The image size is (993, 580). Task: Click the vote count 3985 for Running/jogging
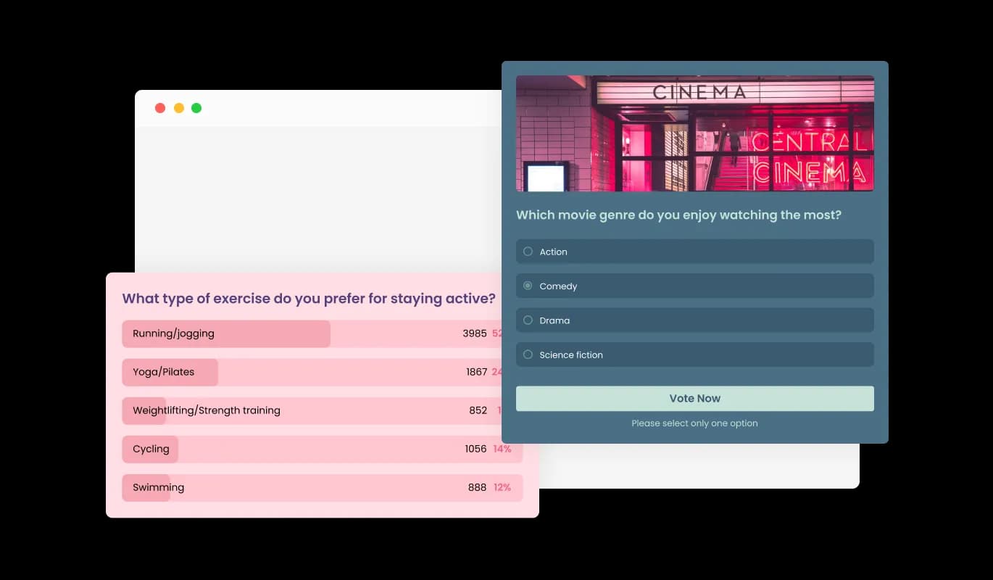tap(477, 333)
